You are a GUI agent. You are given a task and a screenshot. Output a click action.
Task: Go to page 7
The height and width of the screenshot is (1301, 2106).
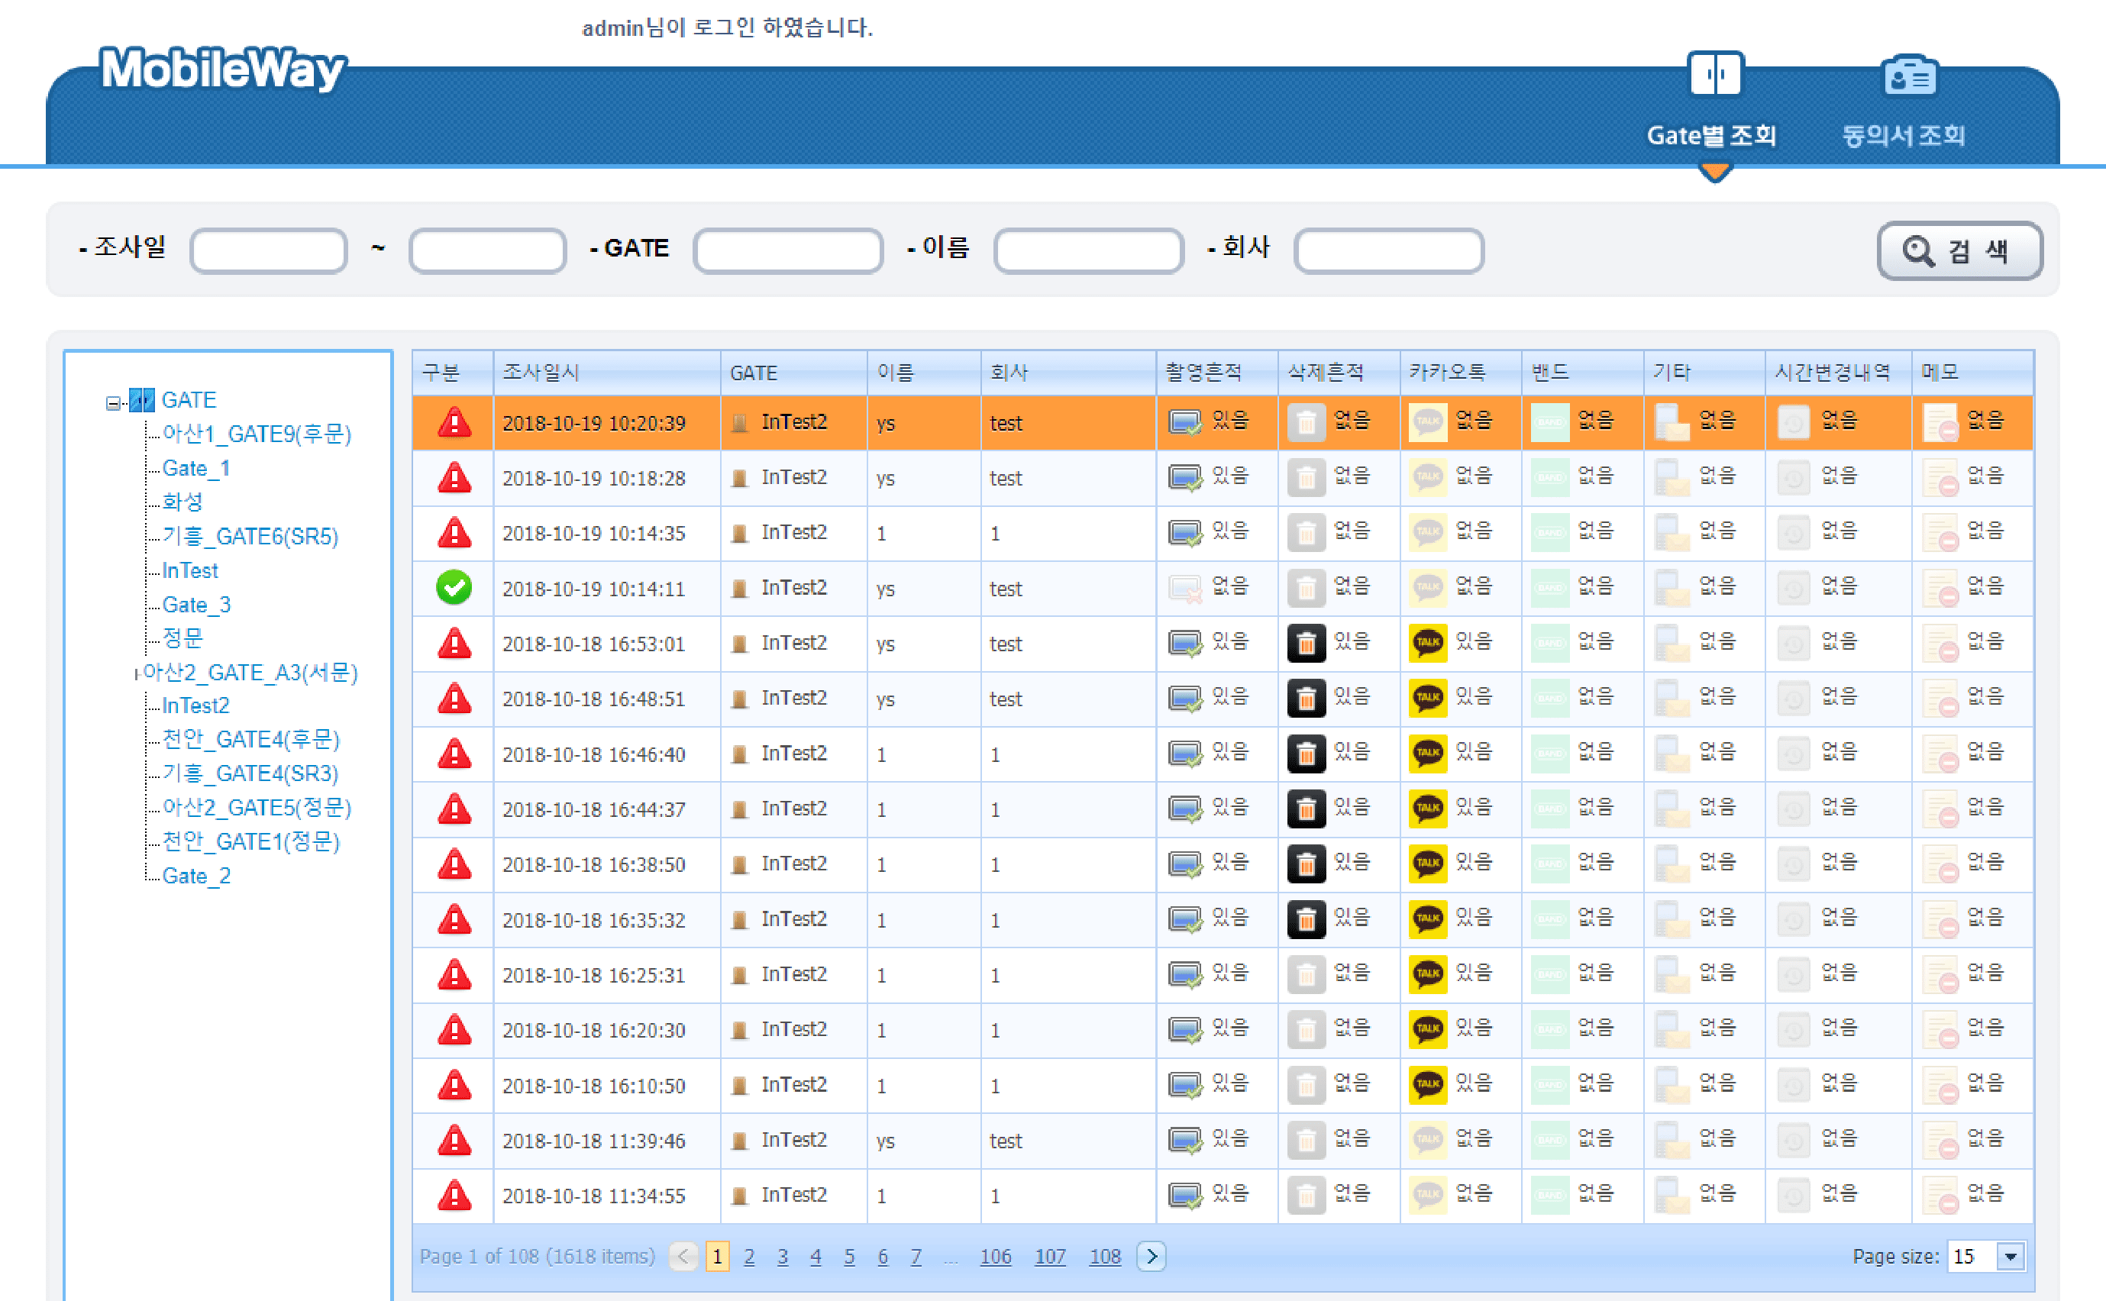click(x=916, y=1256)
